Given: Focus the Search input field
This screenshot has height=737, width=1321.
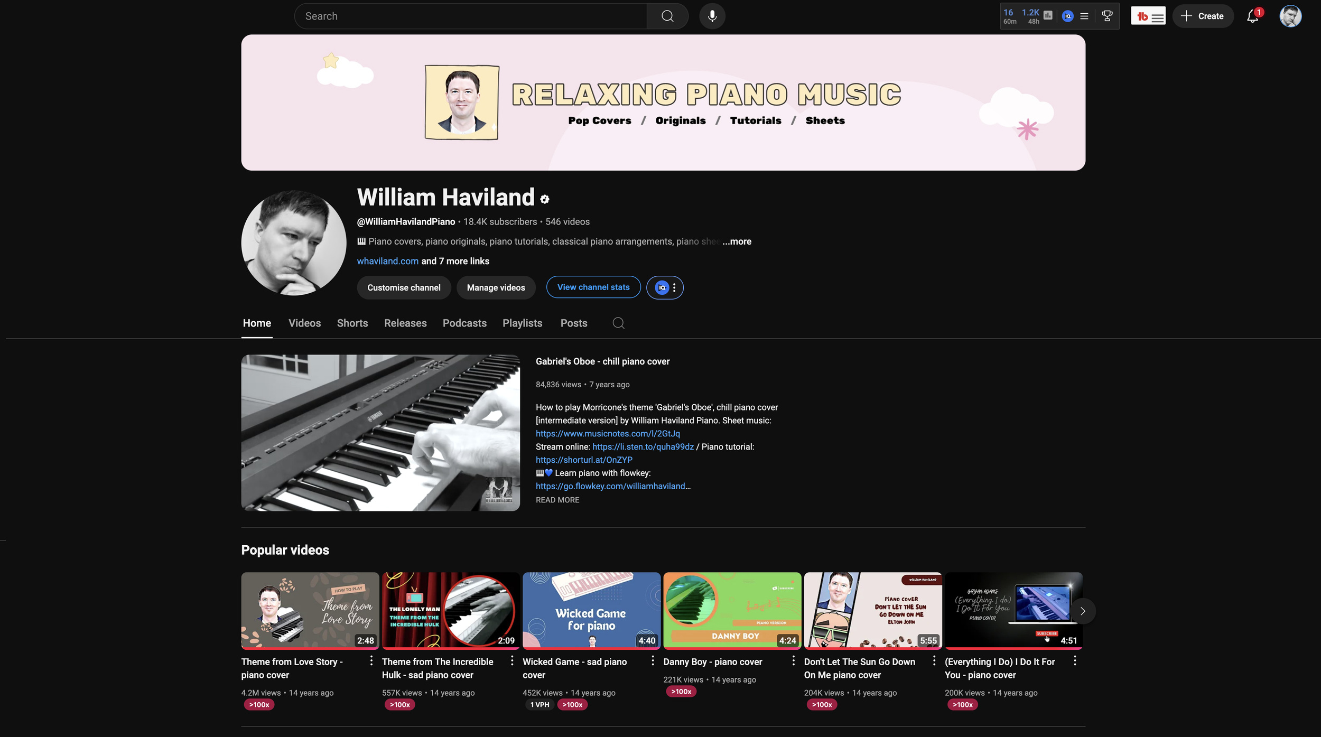Looking at the screenshot, I should 470,16.
